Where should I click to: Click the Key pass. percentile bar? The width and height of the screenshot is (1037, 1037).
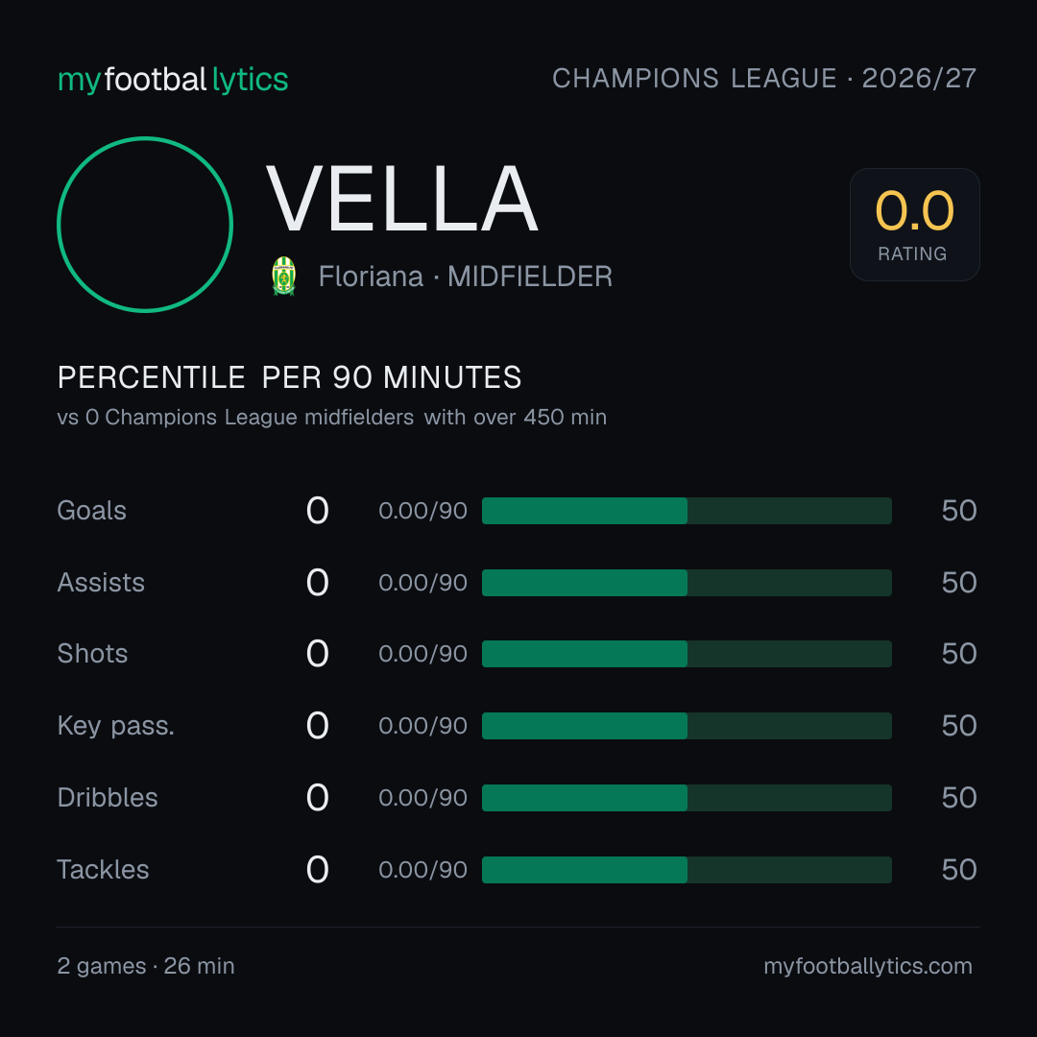[687, 726]
